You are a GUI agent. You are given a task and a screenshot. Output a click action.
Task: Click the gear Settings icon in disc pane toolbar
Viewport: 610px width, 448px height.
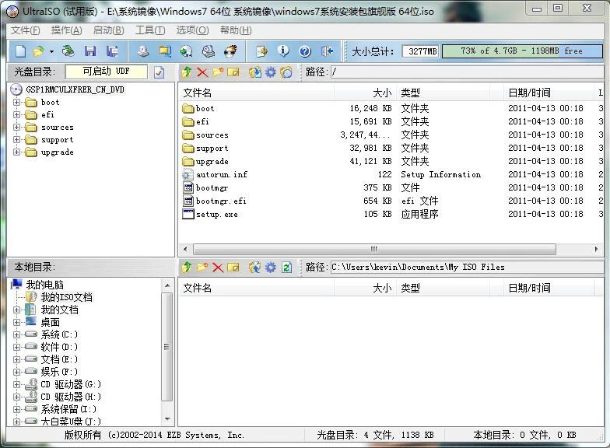(x=271, y=72)
